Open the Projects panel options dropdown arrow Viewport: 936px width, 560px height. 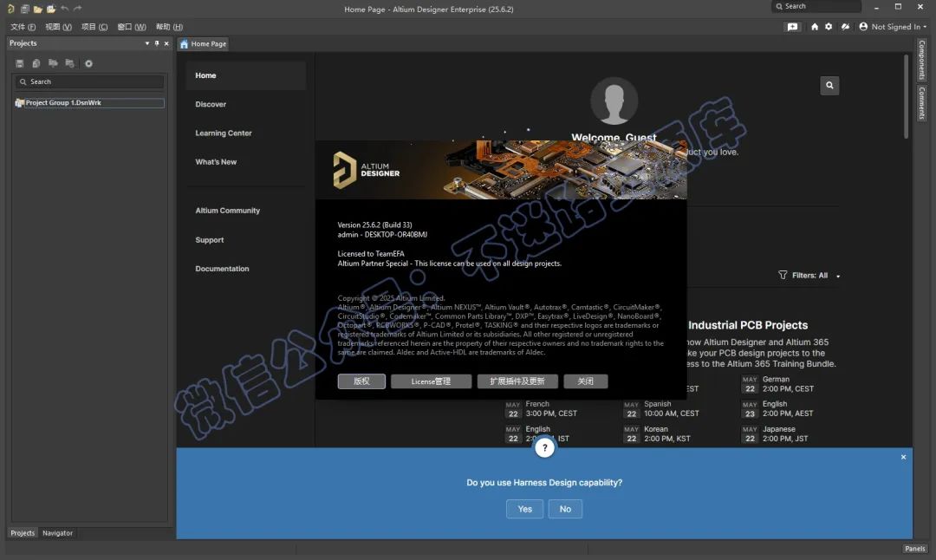point(146,43)
